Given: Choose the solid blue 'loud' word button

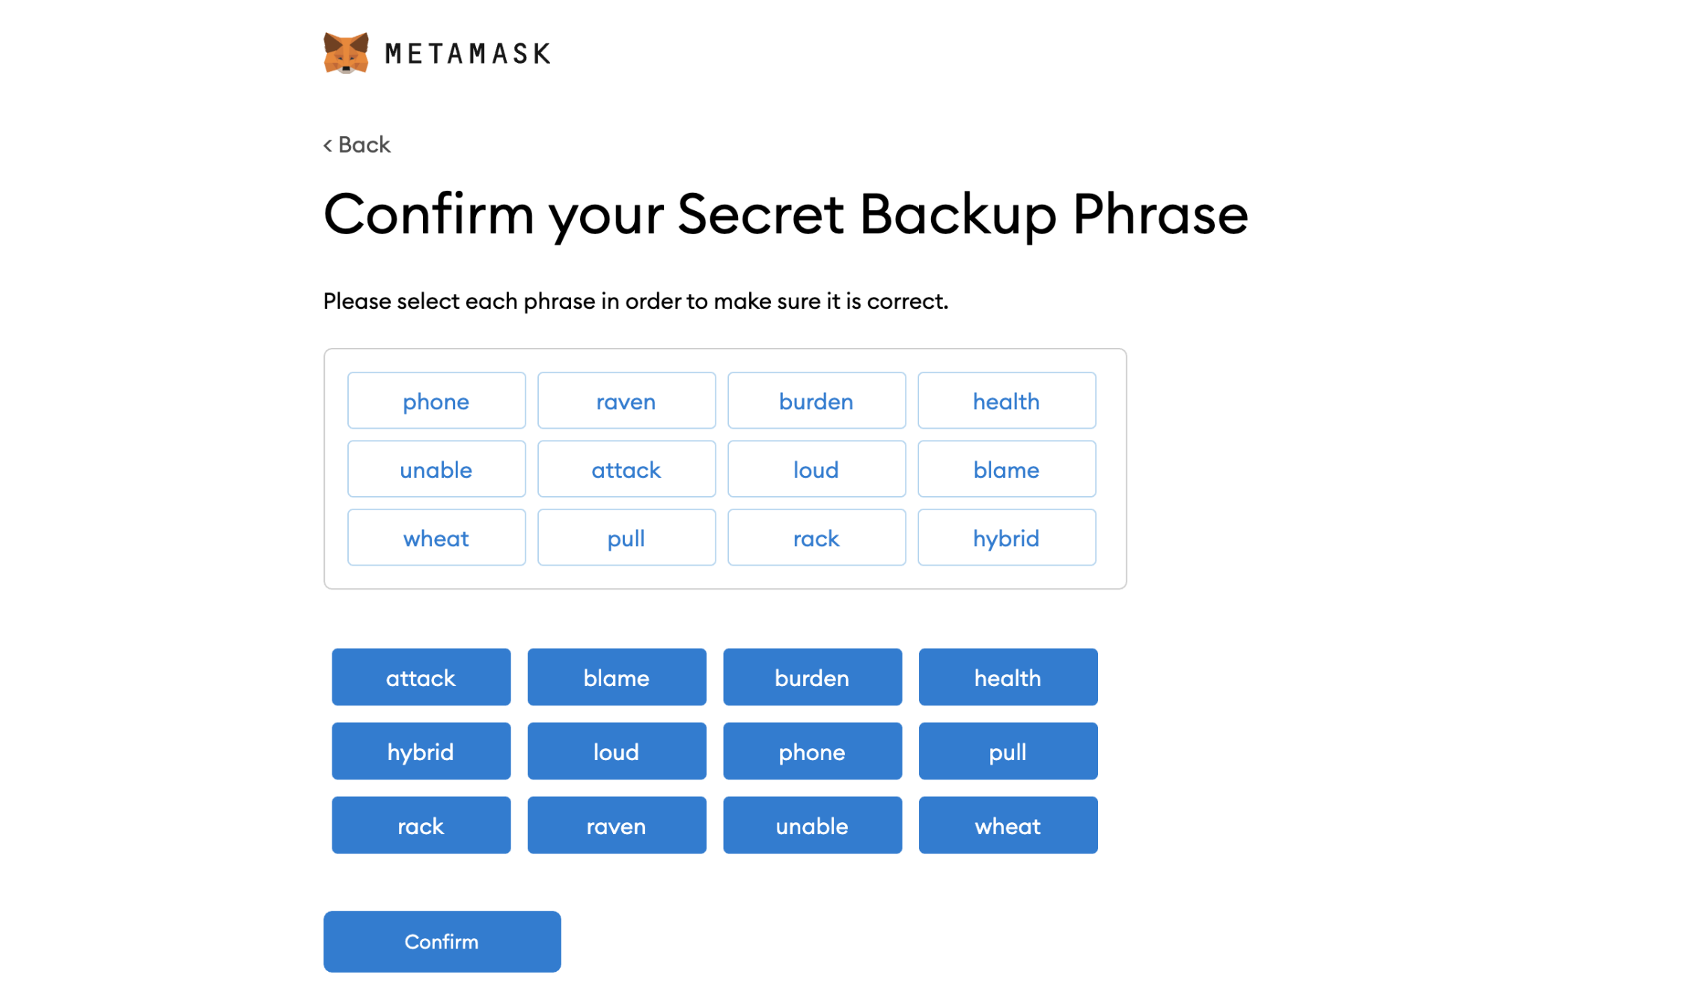Looking at the screenshot, I should [617, 751].
